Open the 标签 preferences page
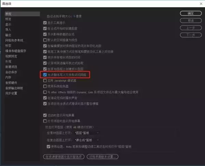Screen dimensions: 205x166 coord(8,46)
